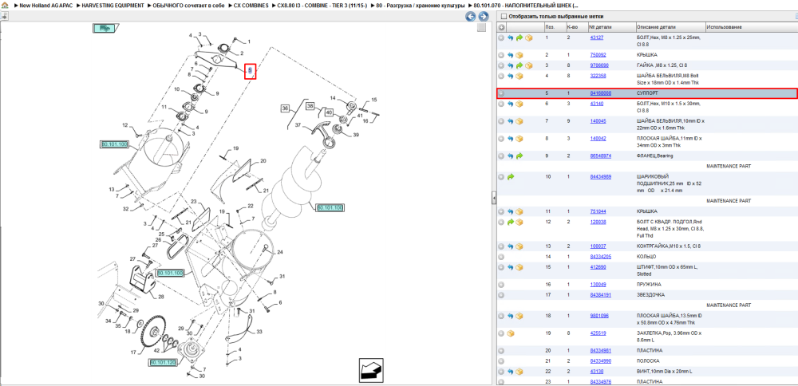Click green arrow for part 120038

pyautogui.click(x=511, y=223)
